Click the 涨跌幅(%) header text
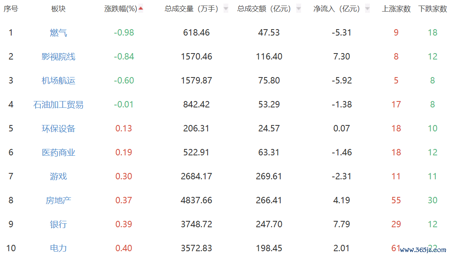Image resolution: width=449 pixels, height=256 pixels. coord(120,9)
